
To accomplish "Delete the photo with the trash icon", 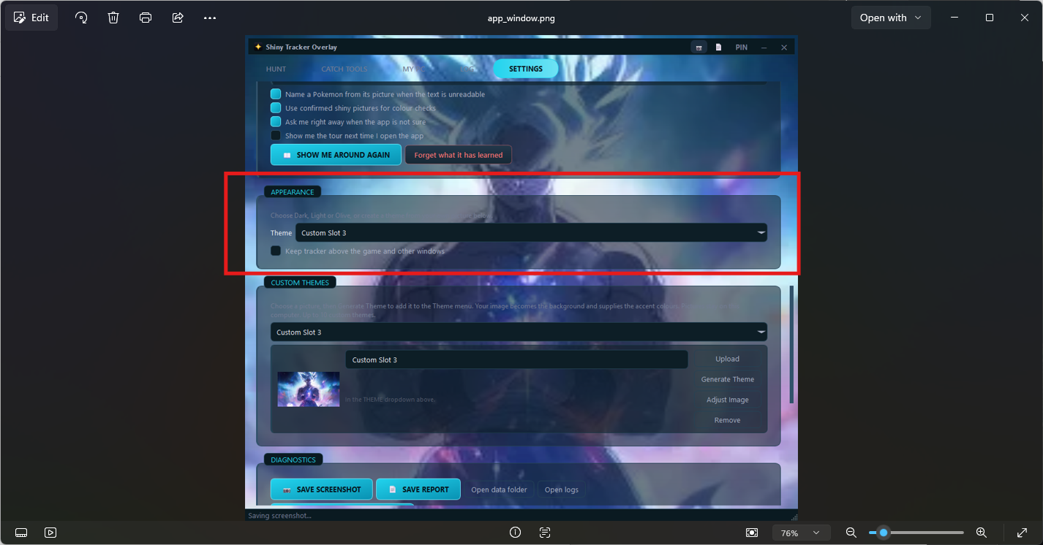I will tap(113, 18).
